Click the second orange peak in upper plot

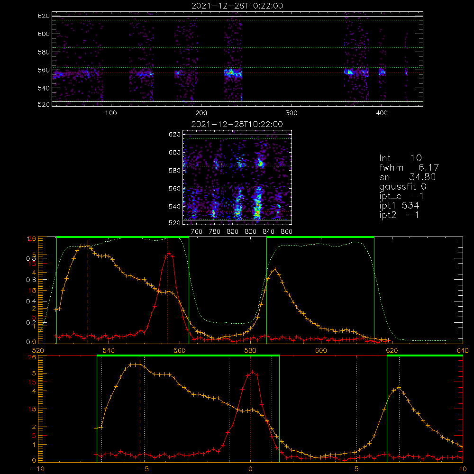275,268
